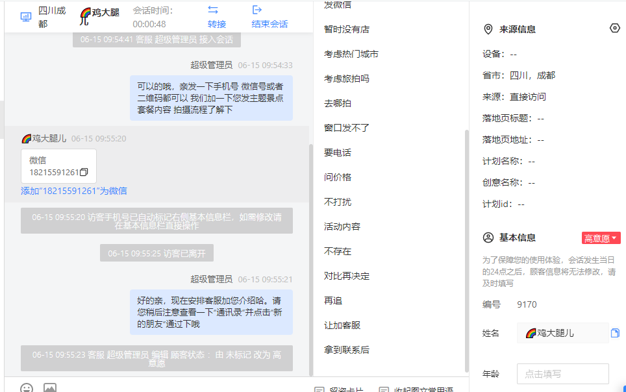Viewport: 626px width, 392px height.
Task: Click the visitor's 微信 18215591261 message card
Action: pyautogui.click(x=58, y=166)
